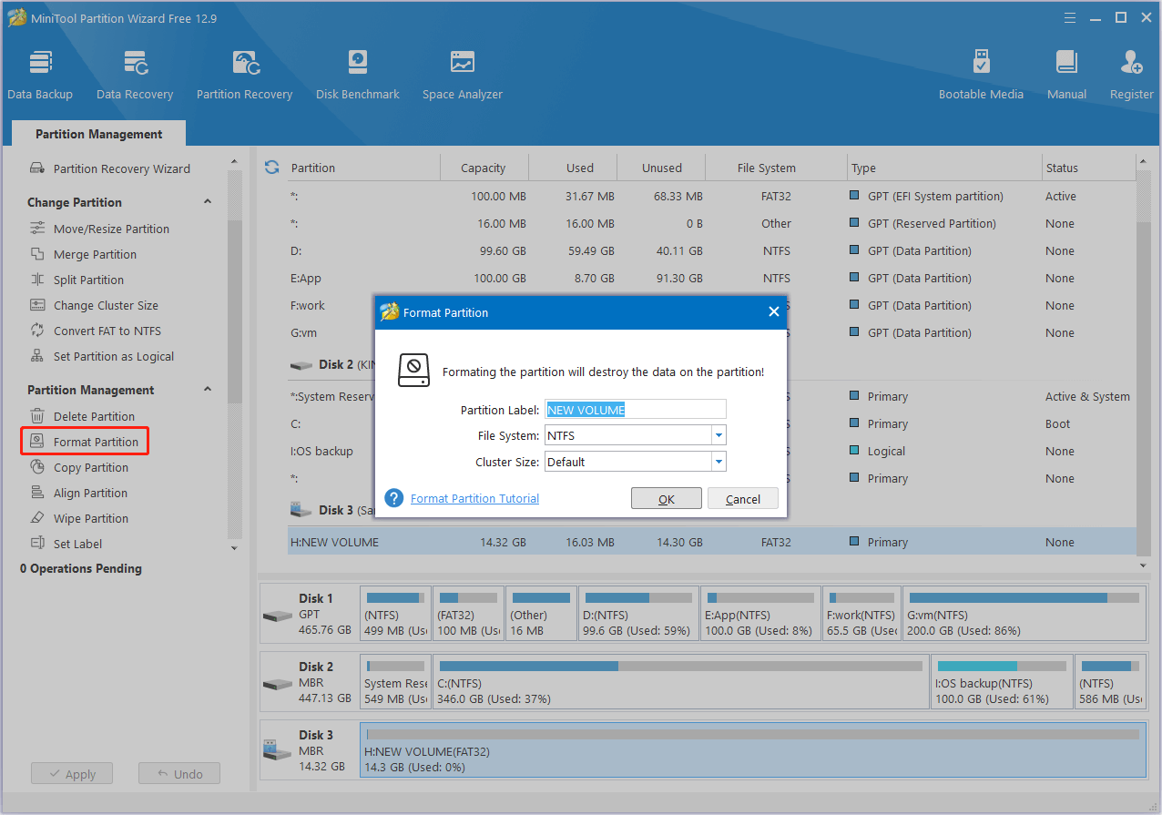This screenshot has height=815, width=1162.
Task: Open the Bootable Media creator
Action: tap(981, 73)
